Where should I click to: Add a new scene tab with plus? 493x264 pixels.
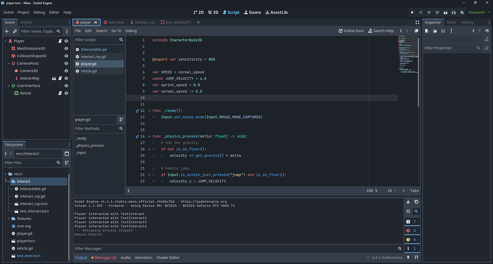pos(198,22)
